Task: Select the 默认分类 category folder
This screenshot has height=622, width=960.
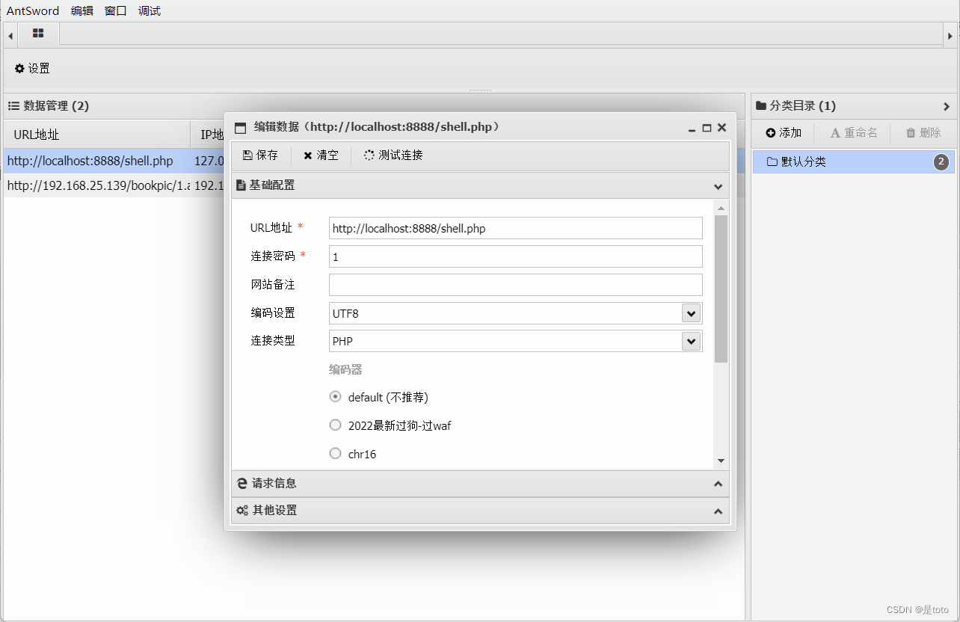Action: pyautogui.click(x=853, y=161)
